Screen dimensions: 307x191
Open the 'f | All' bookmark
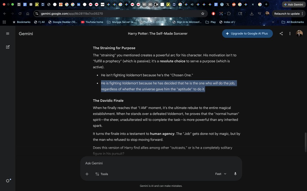click(39, 22)
